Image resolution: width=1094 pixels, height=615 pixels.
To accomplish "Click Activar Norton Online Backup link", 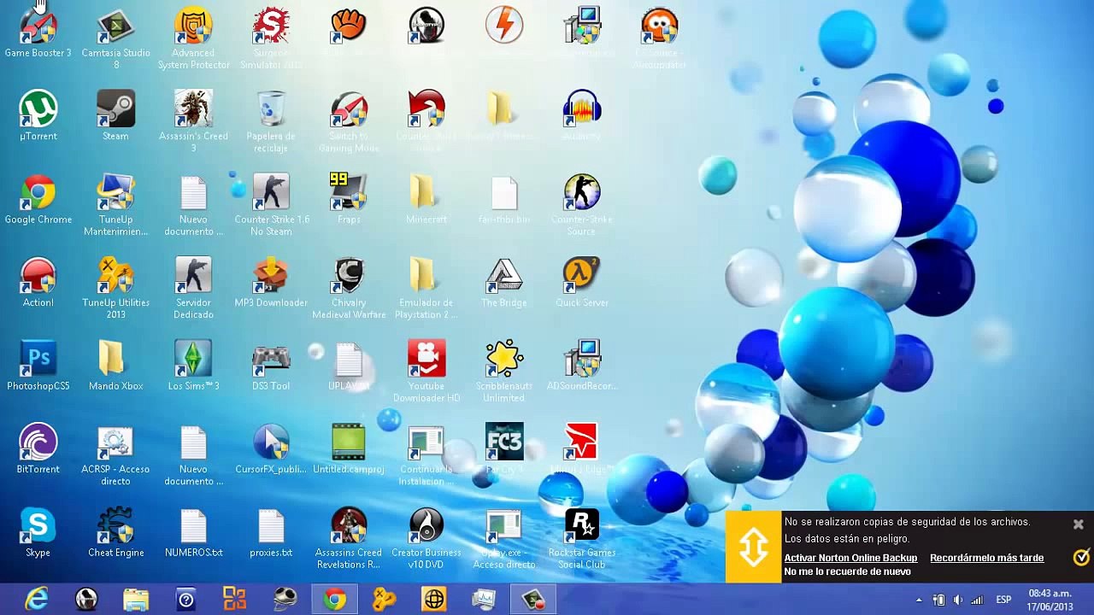I will click(x=850, y=558).
